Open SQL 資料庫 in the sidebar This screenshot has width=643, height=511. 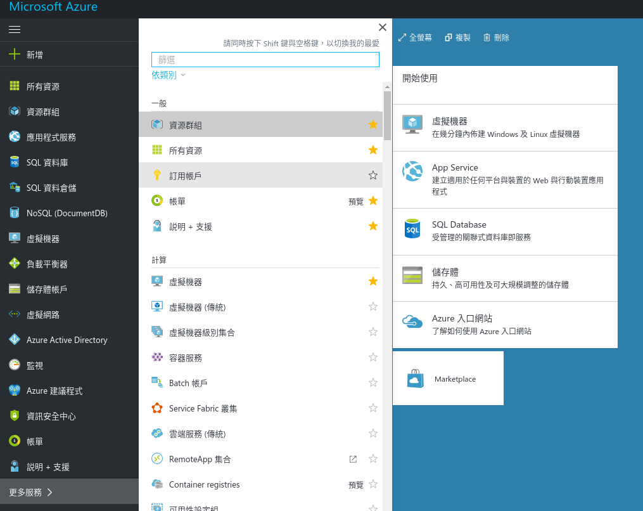(x=69, y=162)
